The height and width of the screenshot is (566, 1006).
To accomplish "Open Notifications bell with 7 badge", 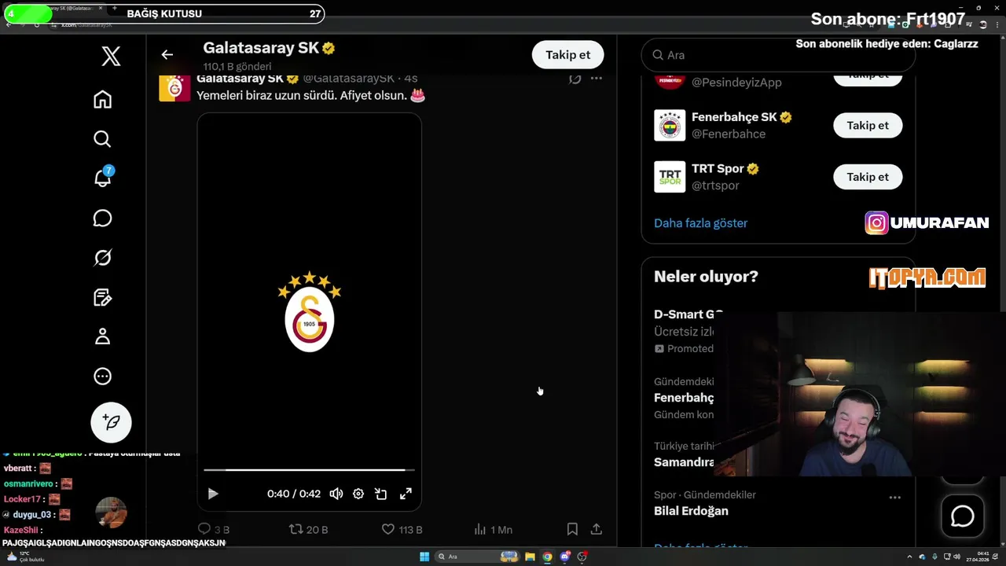I will point(103,178).
